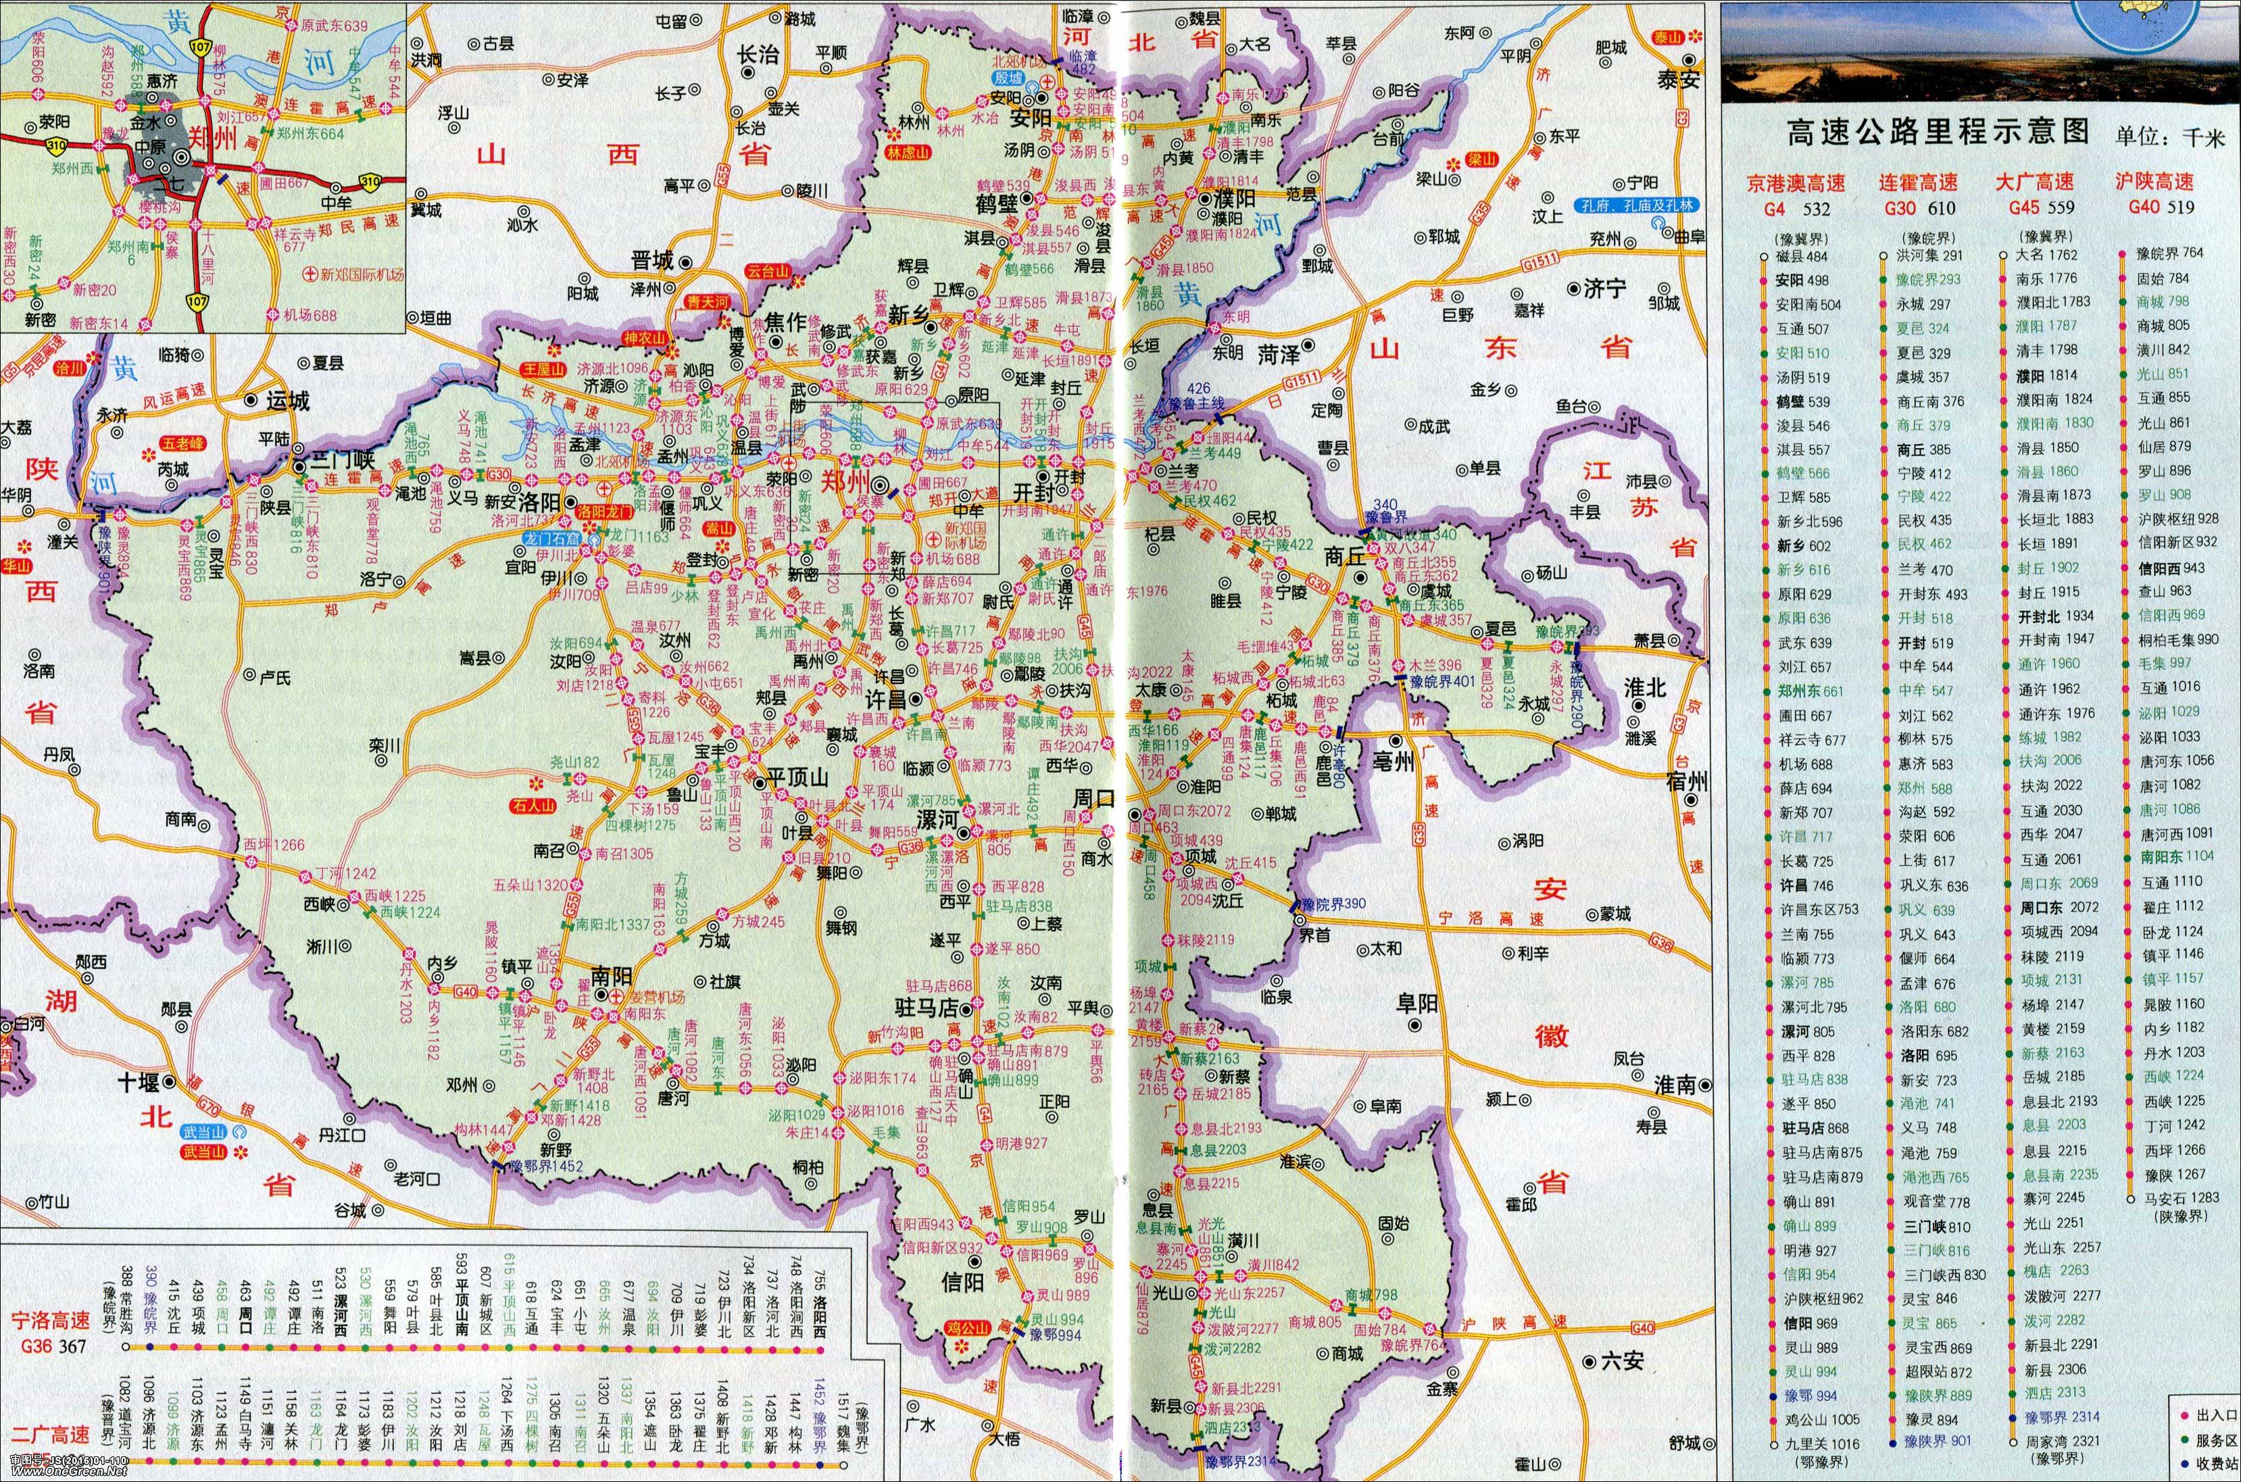The height and width of the screenshot is (1482, 2241).
Task: Click the 武当山 red scenic label
Action: 205,1151
